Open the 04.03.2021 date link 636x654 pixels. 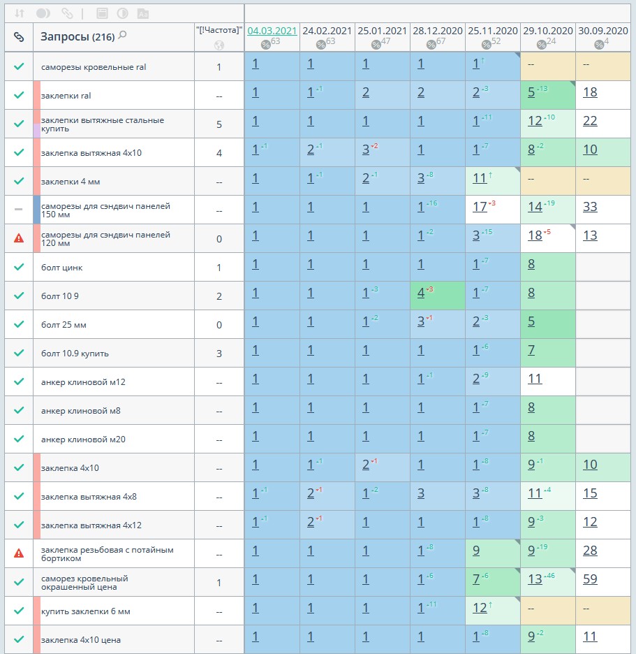(x=272, y=31)
